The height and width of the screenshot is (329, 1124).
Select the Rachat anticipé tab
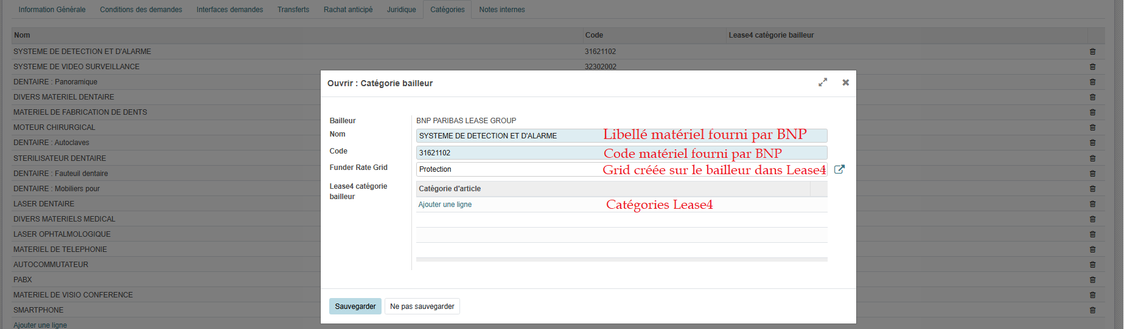pyautogui.click(x=348, y=10)
